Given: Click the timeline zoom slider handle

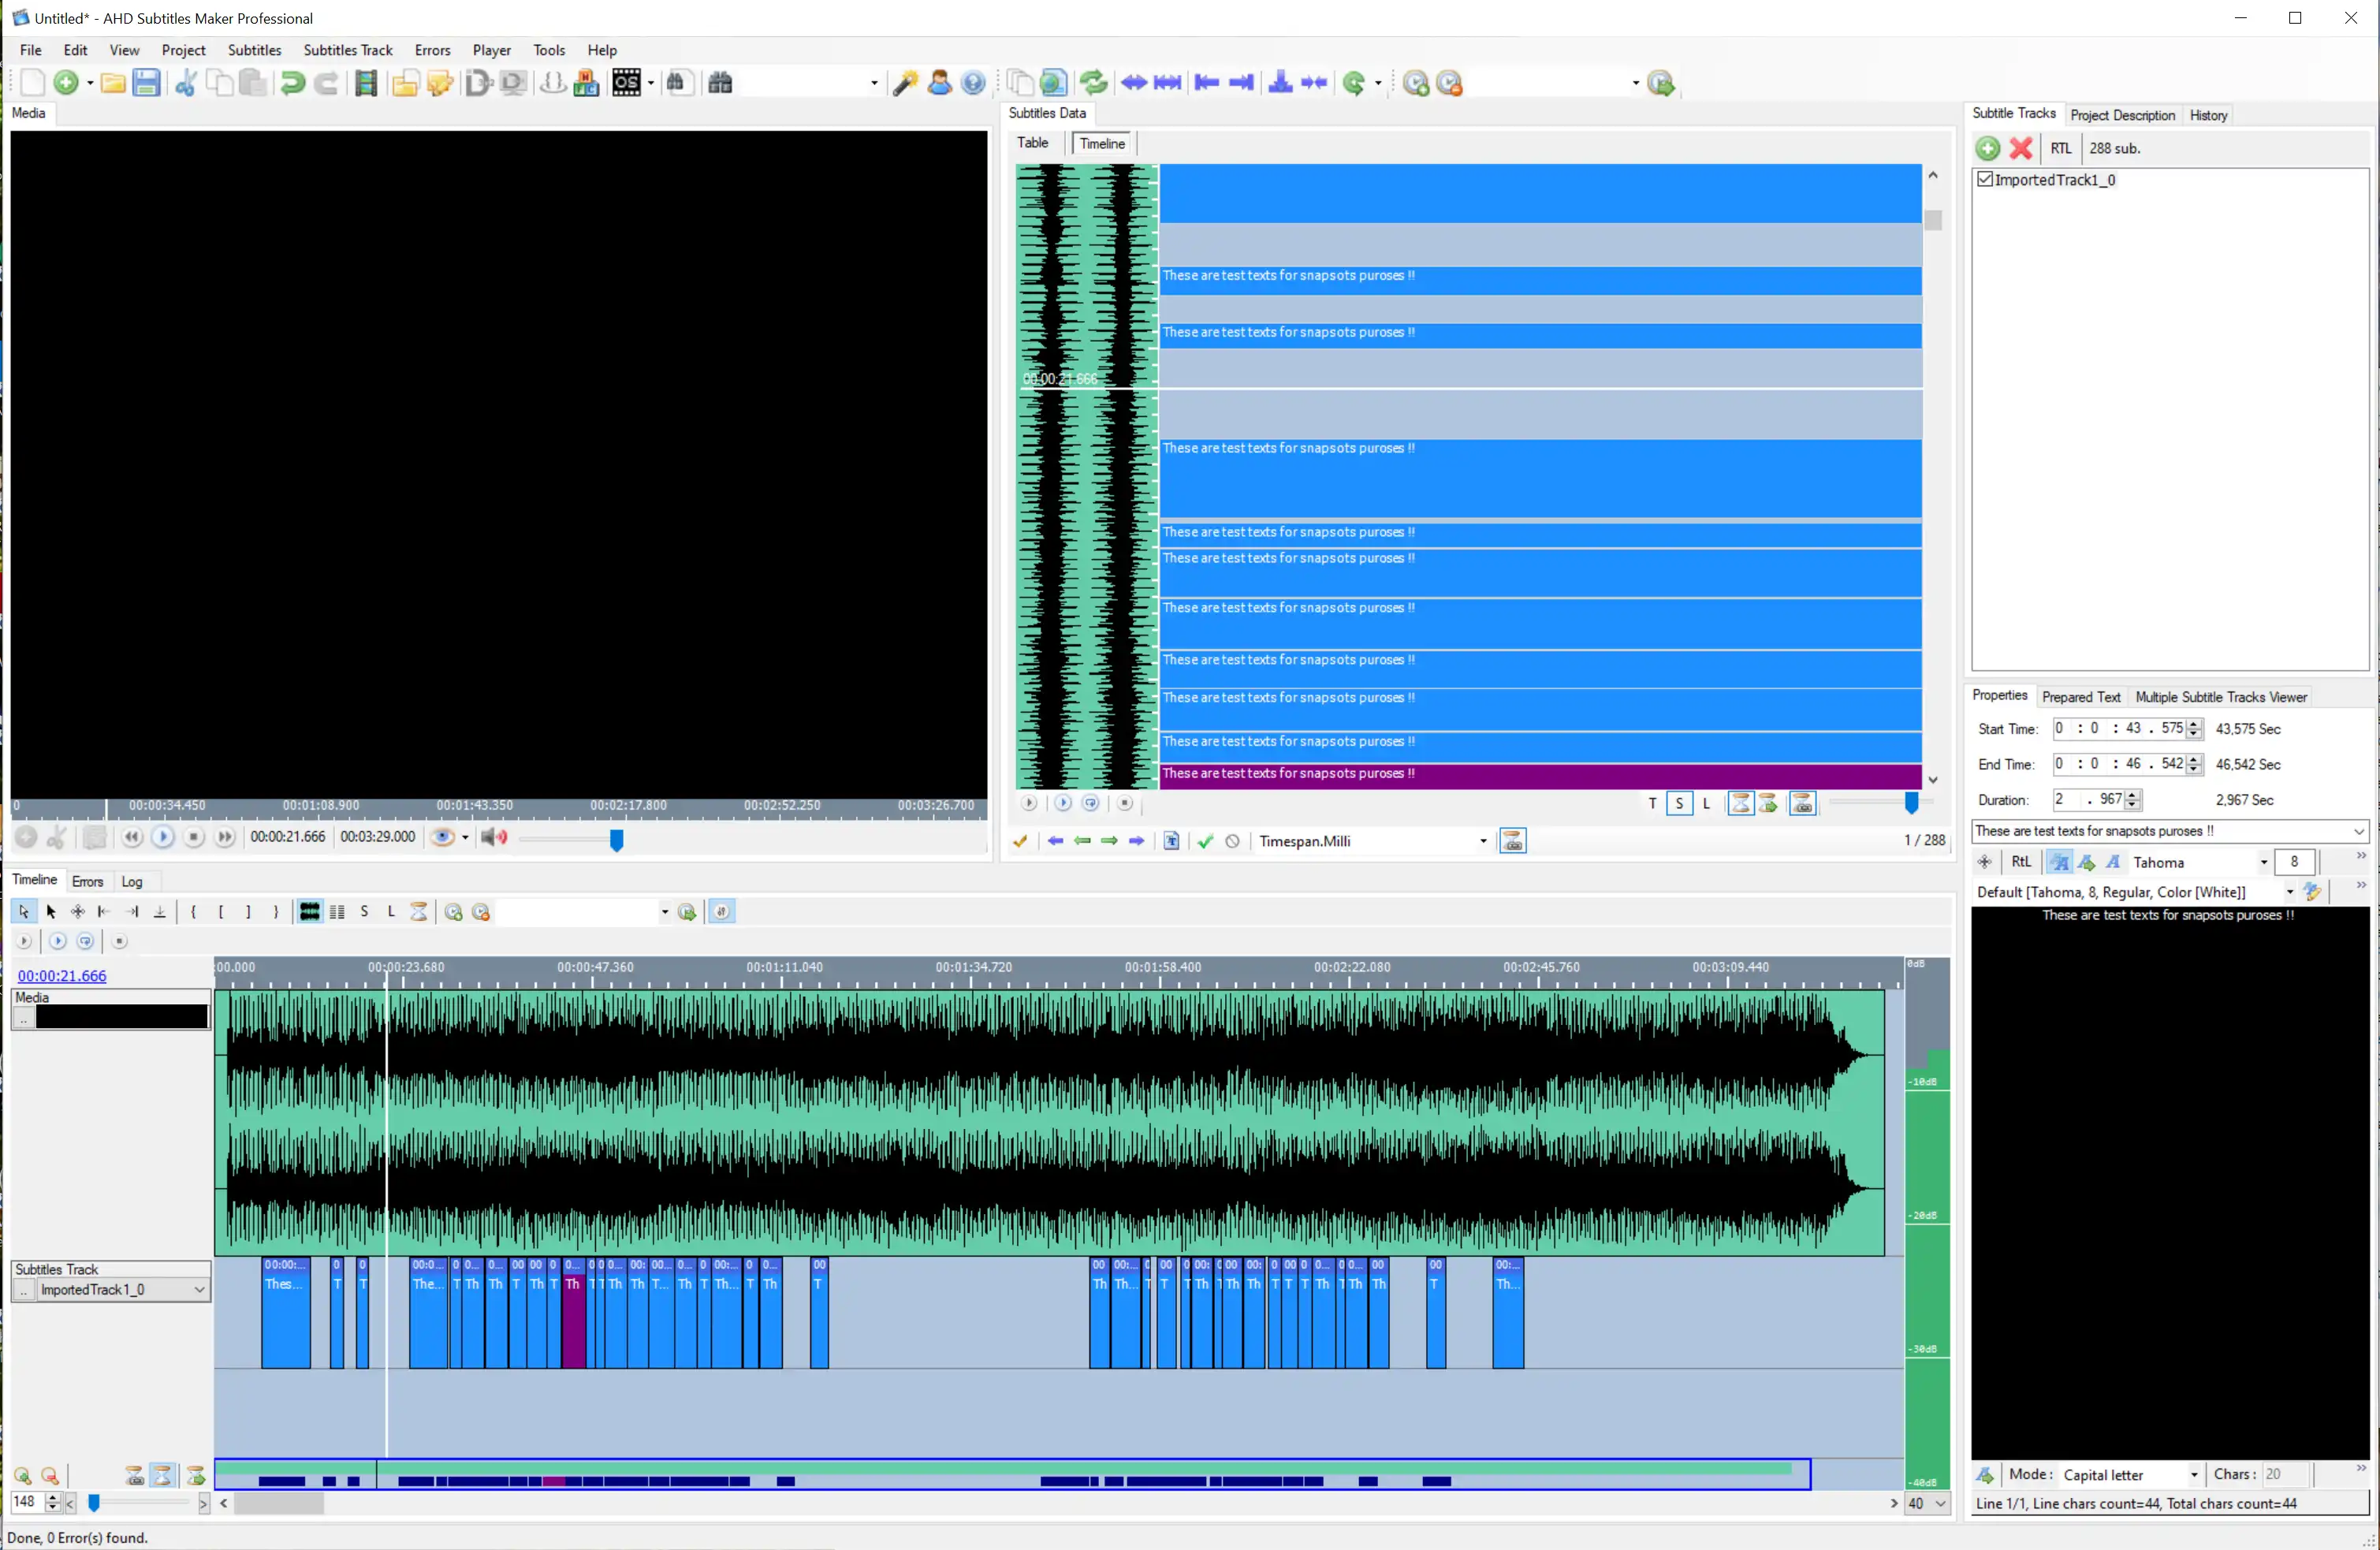Looking at the screenshot, I should click(94, 1503).
